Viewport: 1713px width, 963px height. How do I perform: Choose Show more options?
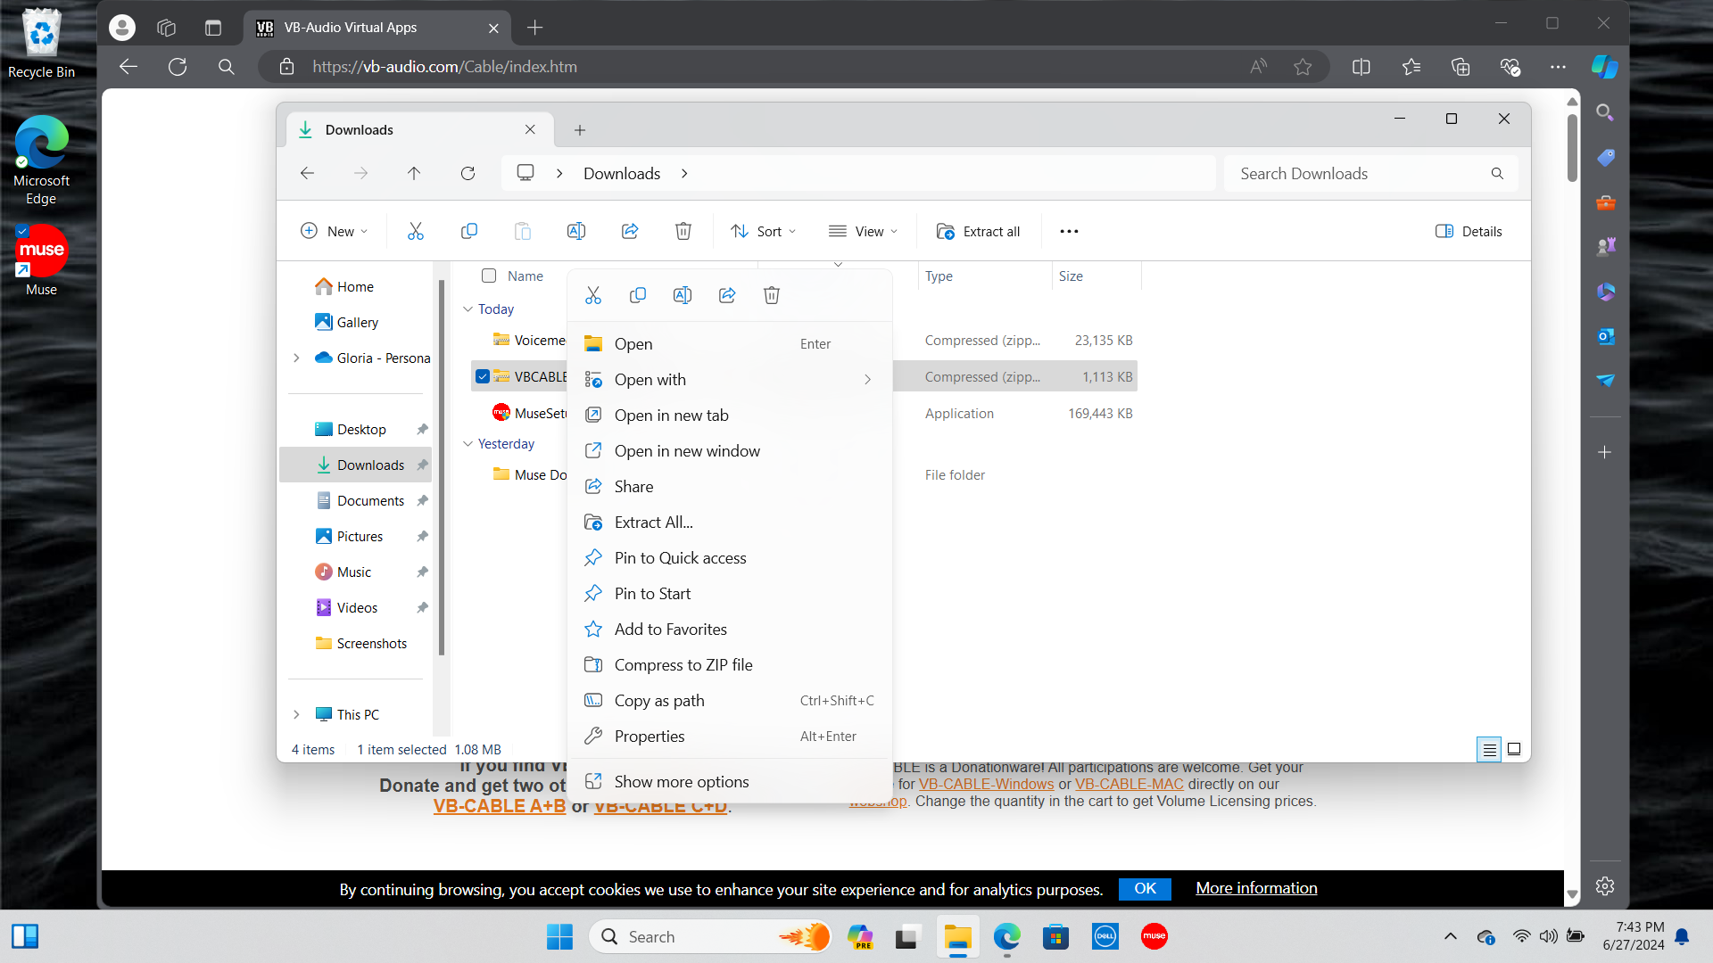730,782
